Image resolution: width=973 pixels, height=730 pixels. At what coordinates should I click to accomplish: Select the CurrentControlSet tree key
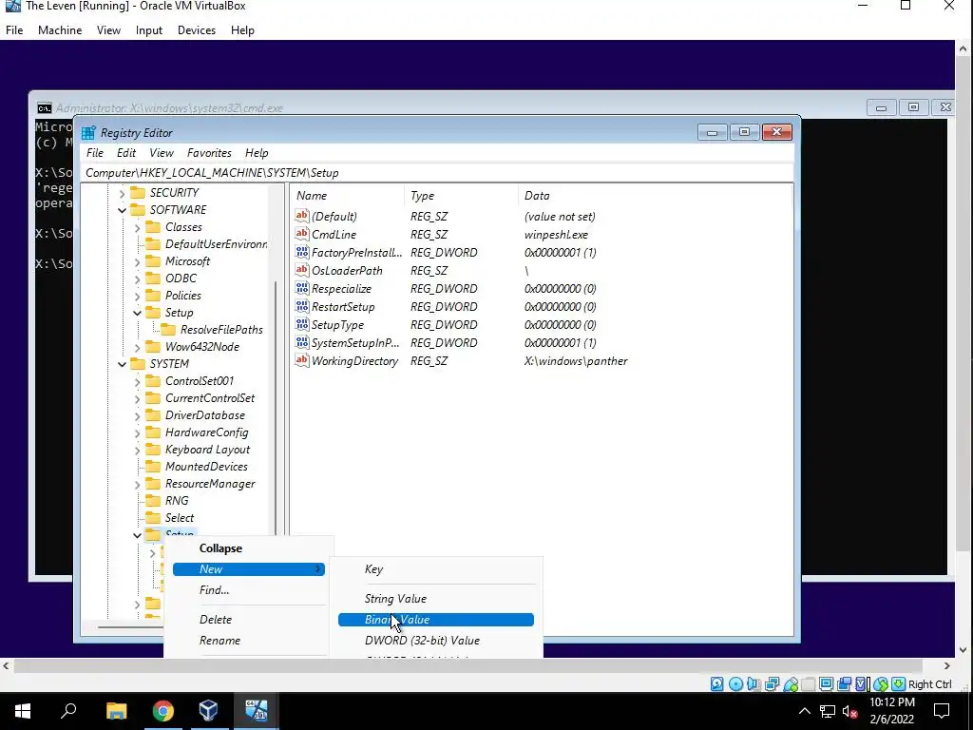(210, 397)
